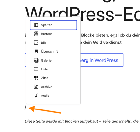Insert a Bild block
The width and height of the screenshot is (140, 132).
[53, 43]
